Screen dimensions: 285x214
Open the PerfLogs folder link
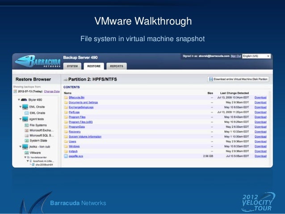point(74,112)
